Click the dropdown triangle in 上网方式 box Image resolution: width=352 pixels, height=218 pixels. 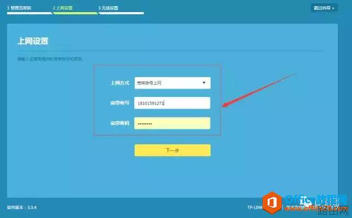pyautogui.click(x=204, y=83)
